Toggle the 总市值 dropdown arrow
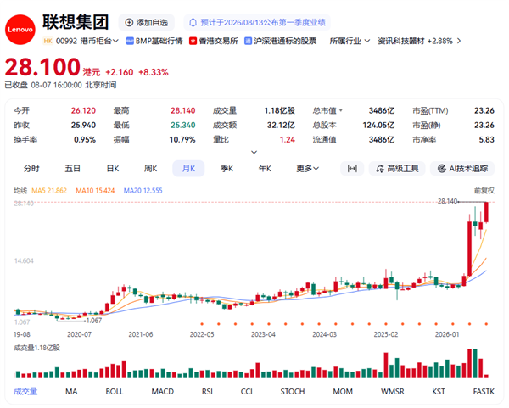The image size is (509, 408). point(341,110)
